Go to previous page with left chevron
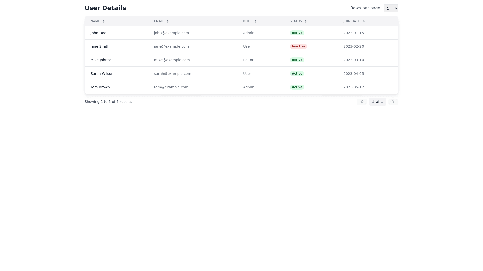This screenshot has width=483, height=271. click(x=362, y=102)
